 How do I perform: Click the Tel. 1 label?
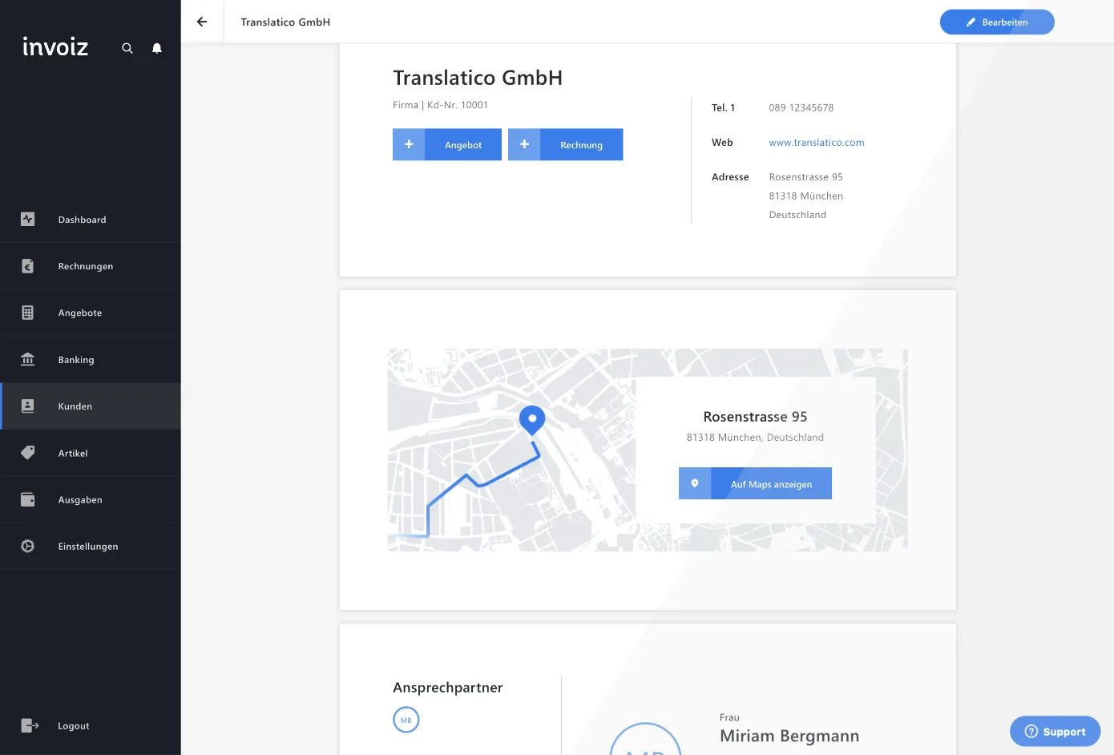723,107
